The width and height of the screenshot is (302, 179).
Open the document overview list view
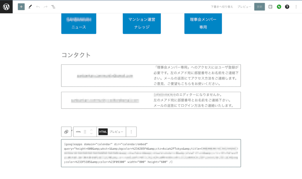pos(53,7)
